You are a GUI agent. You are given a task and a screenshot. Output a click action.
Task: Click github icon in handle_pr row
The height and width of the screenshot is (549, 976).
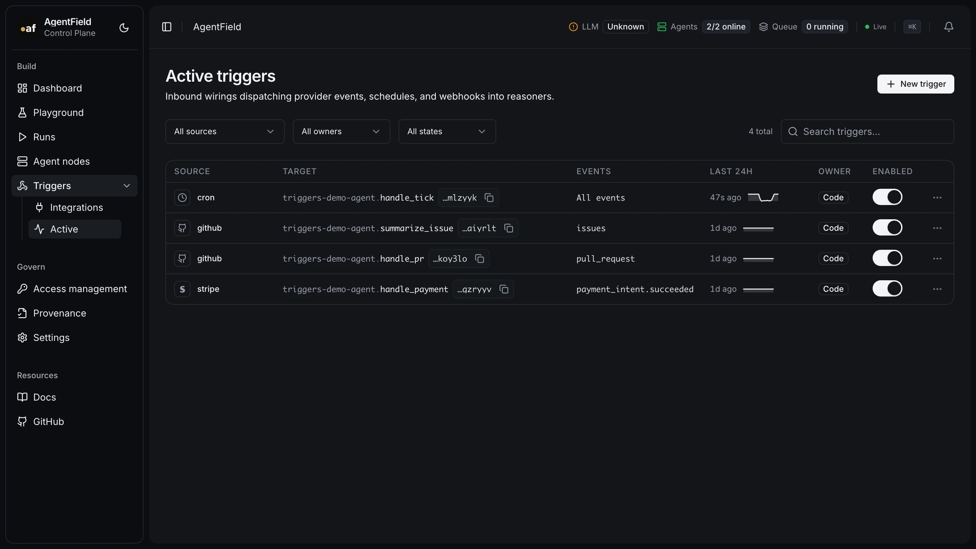(x=182, y=258)
